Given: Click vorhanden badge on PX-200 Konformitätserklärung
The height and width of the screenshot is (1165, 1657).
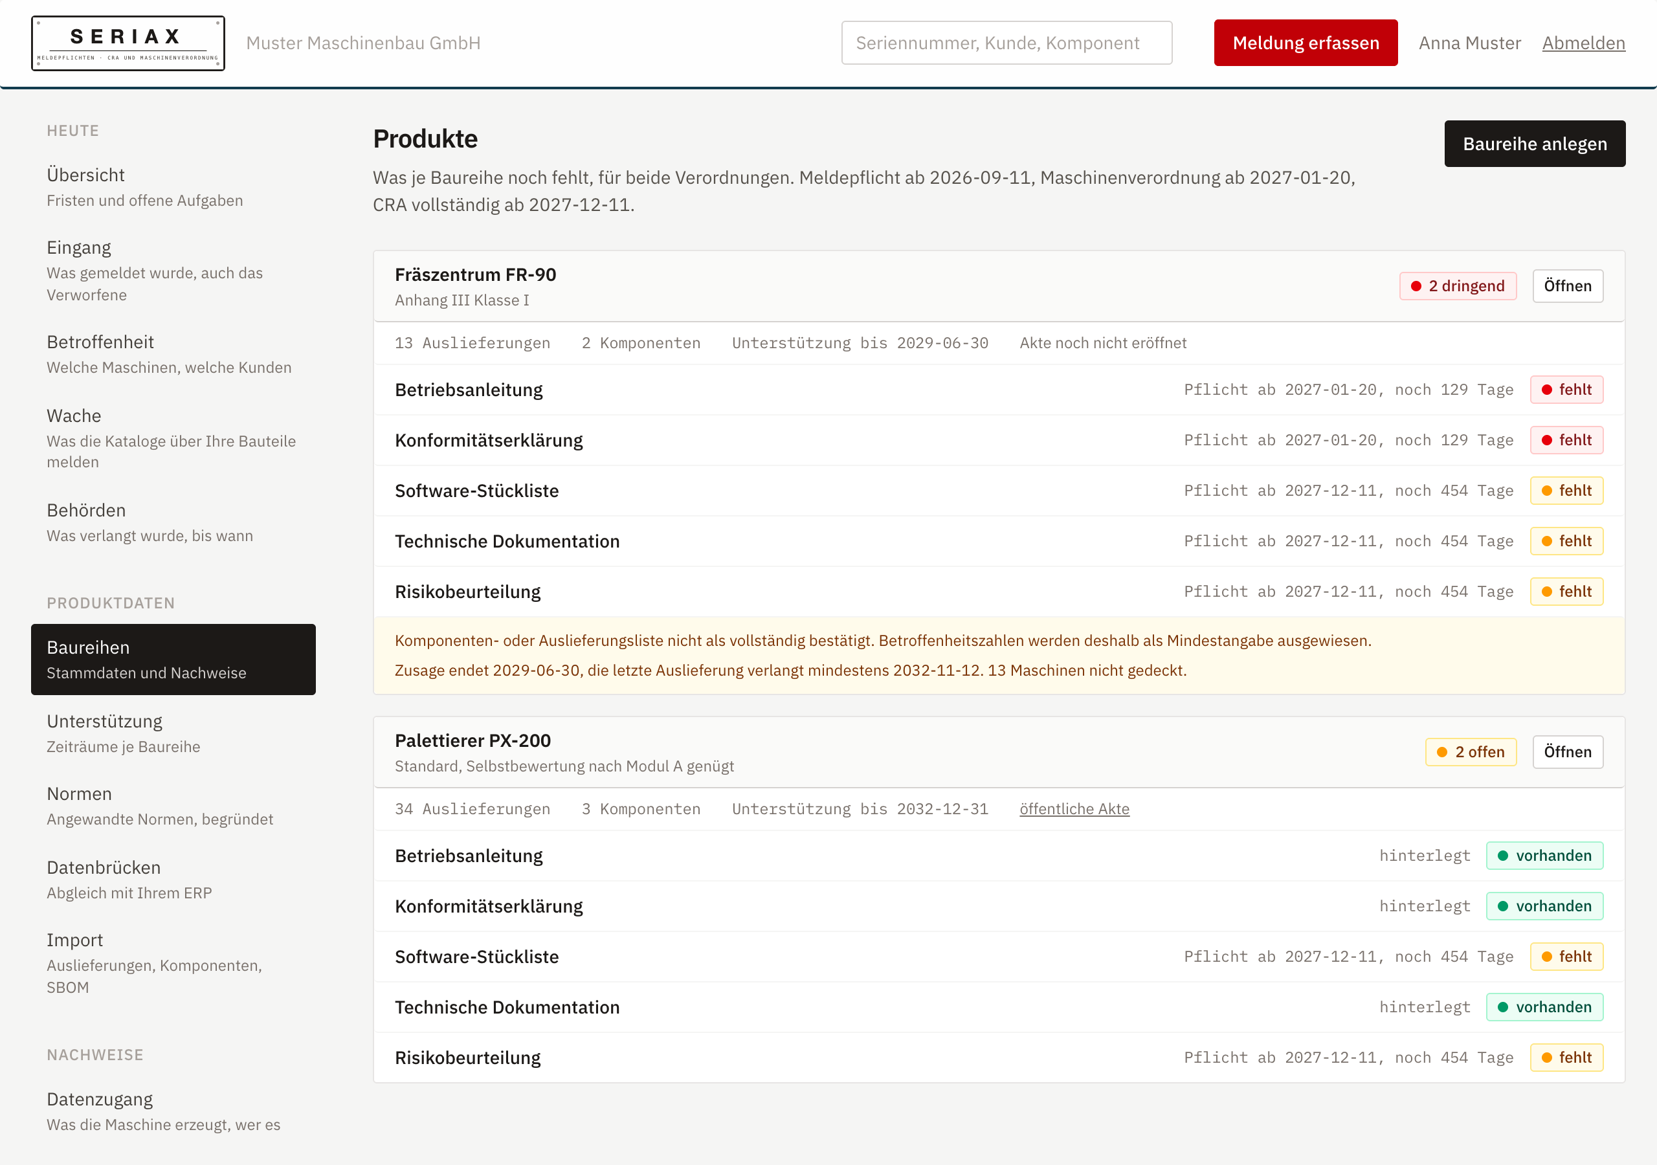Looking at the screenshot, I should [x=1544, y=906].
